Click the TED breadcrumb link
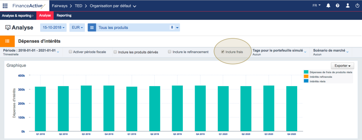Viewport: 362px width, 140px height. tap(79, 6)
